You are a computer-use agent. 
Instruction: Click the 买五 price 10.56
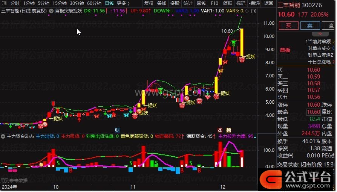click(314, 97)
